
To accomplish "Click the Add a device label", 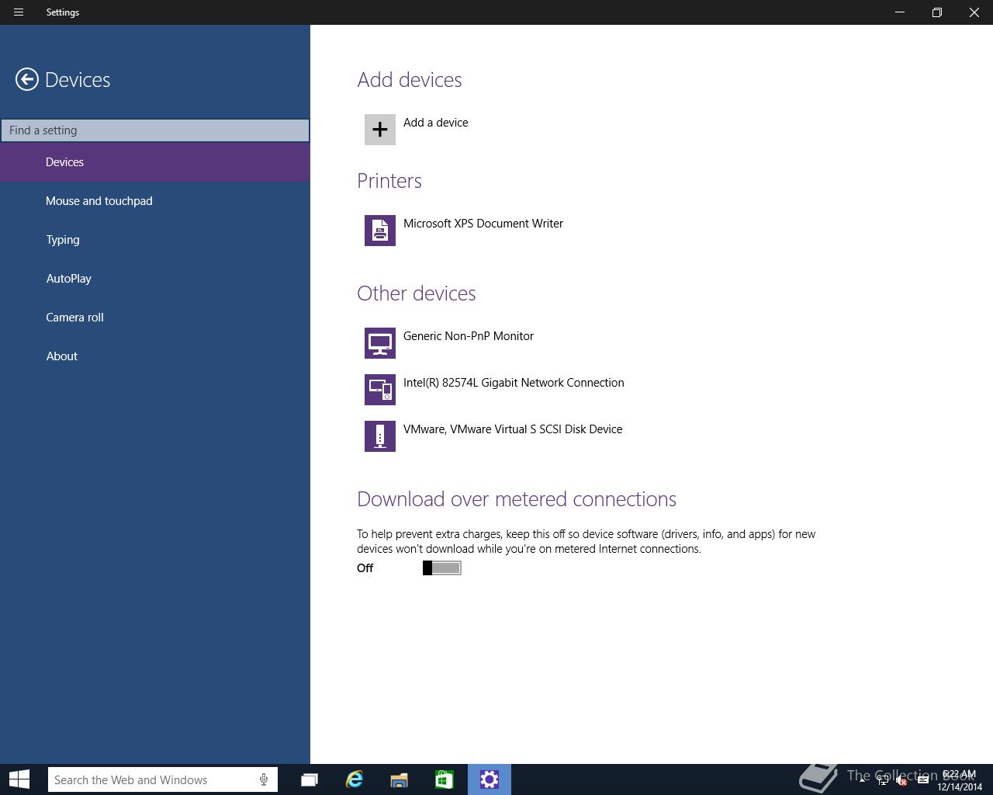I will [x=436, y=123].
